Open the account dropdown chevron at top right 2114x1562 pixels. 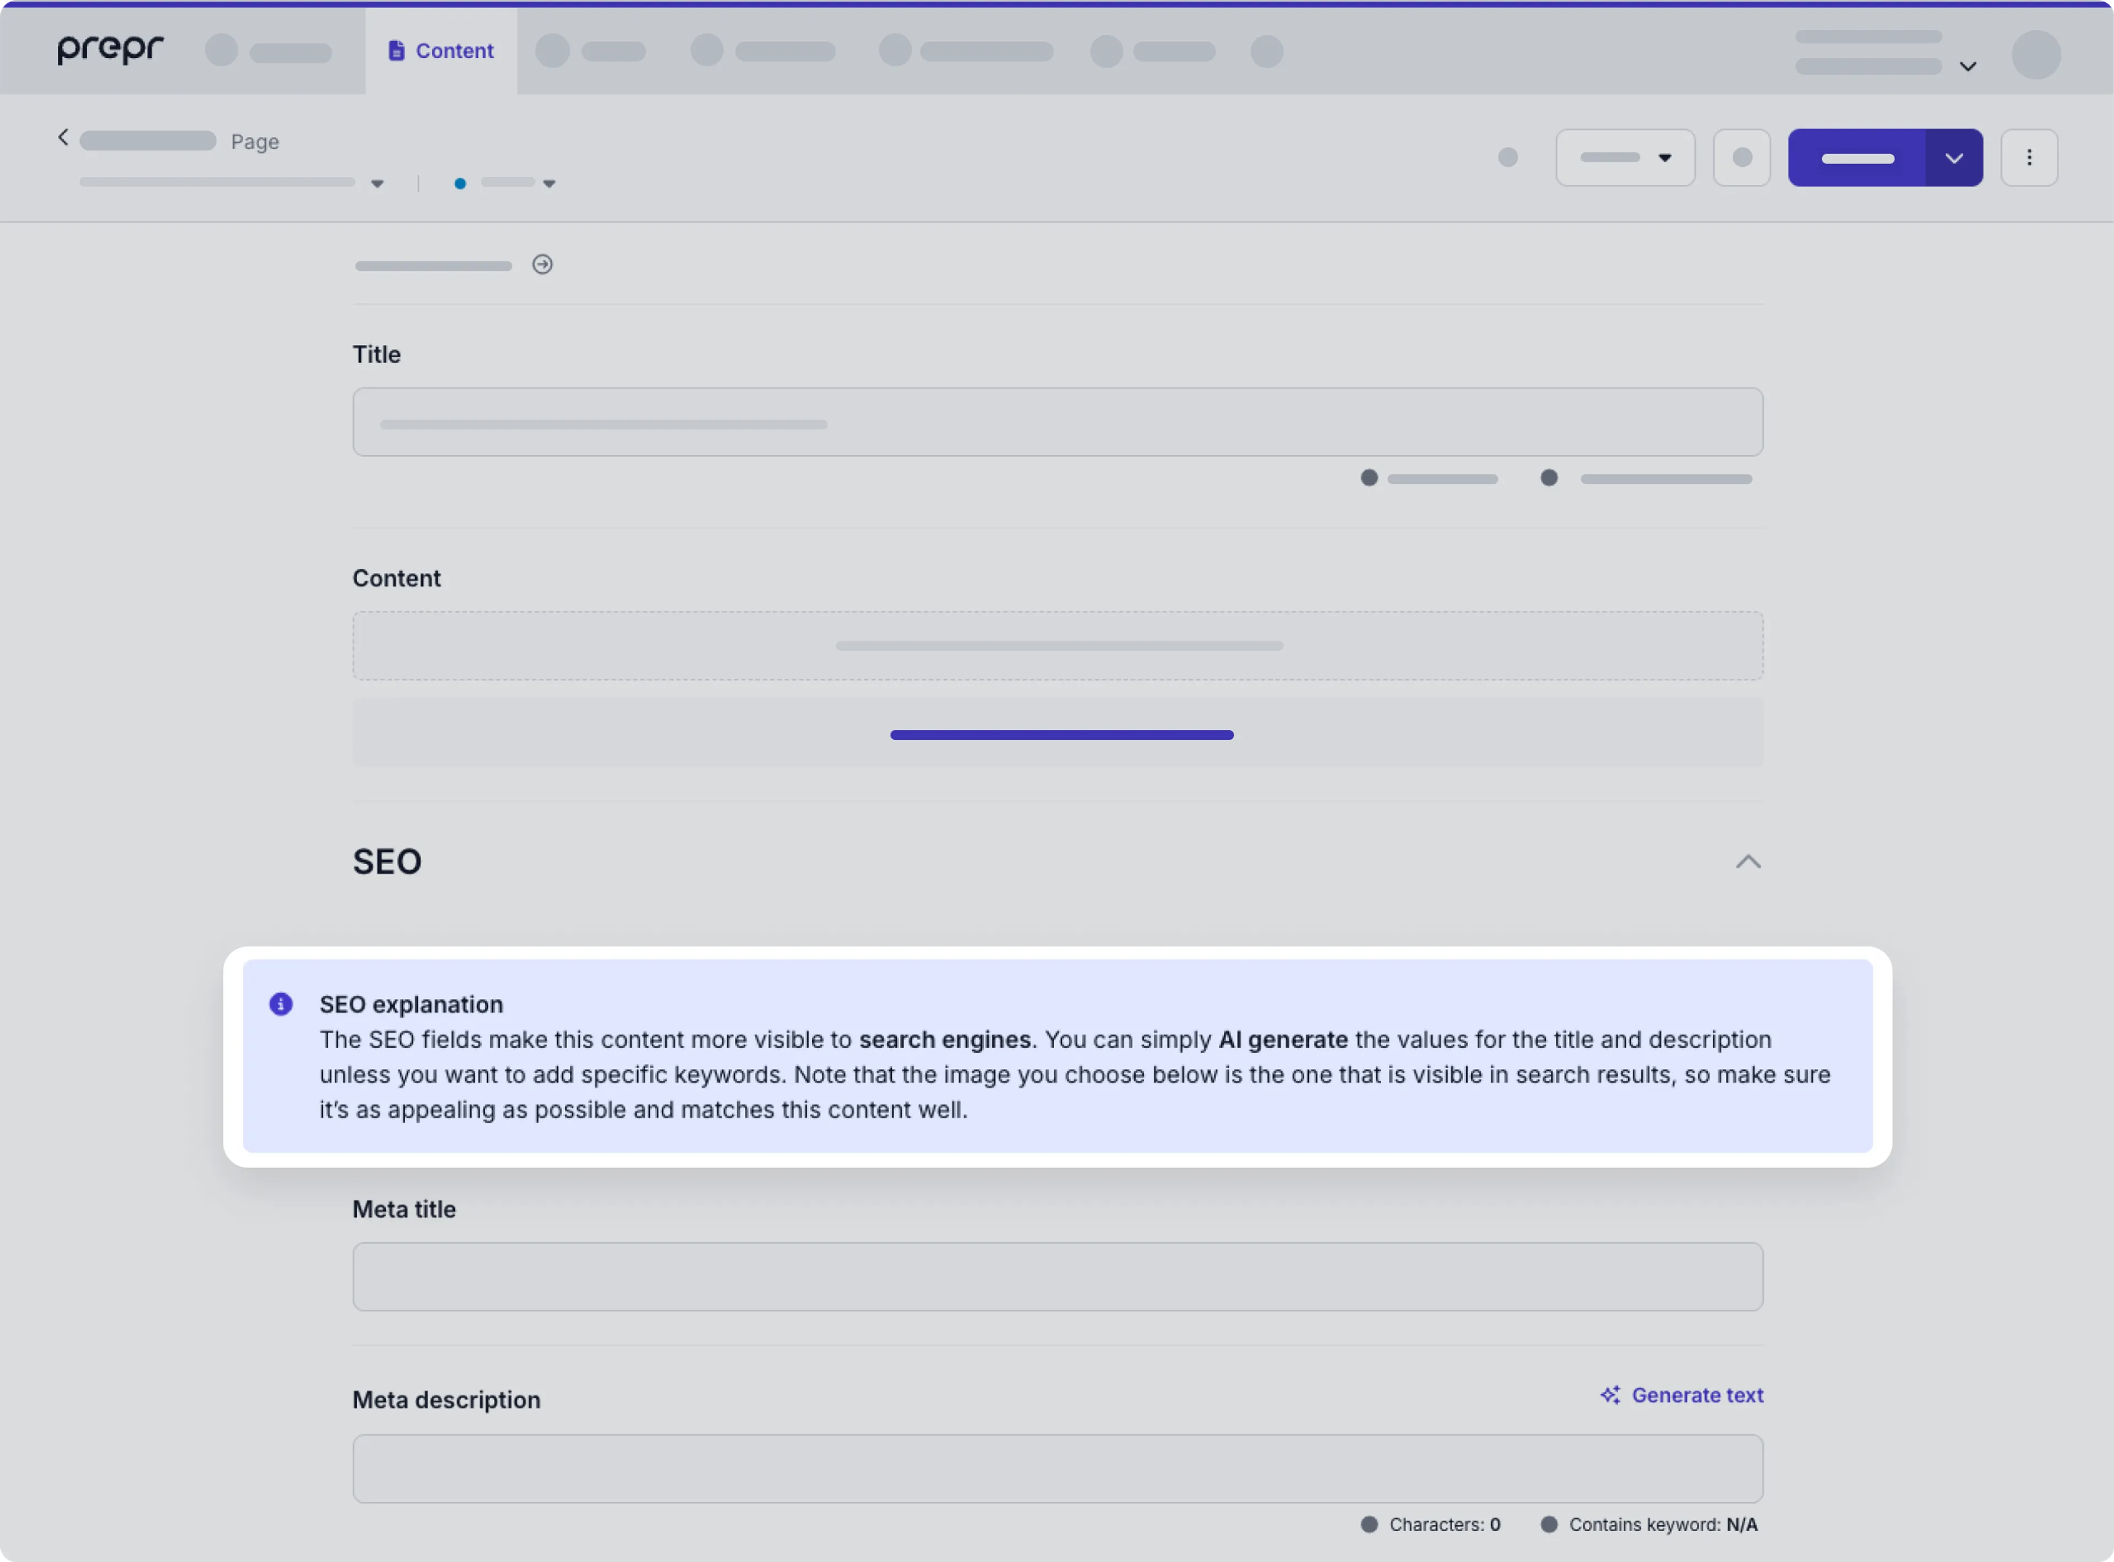click(1968, 66)
